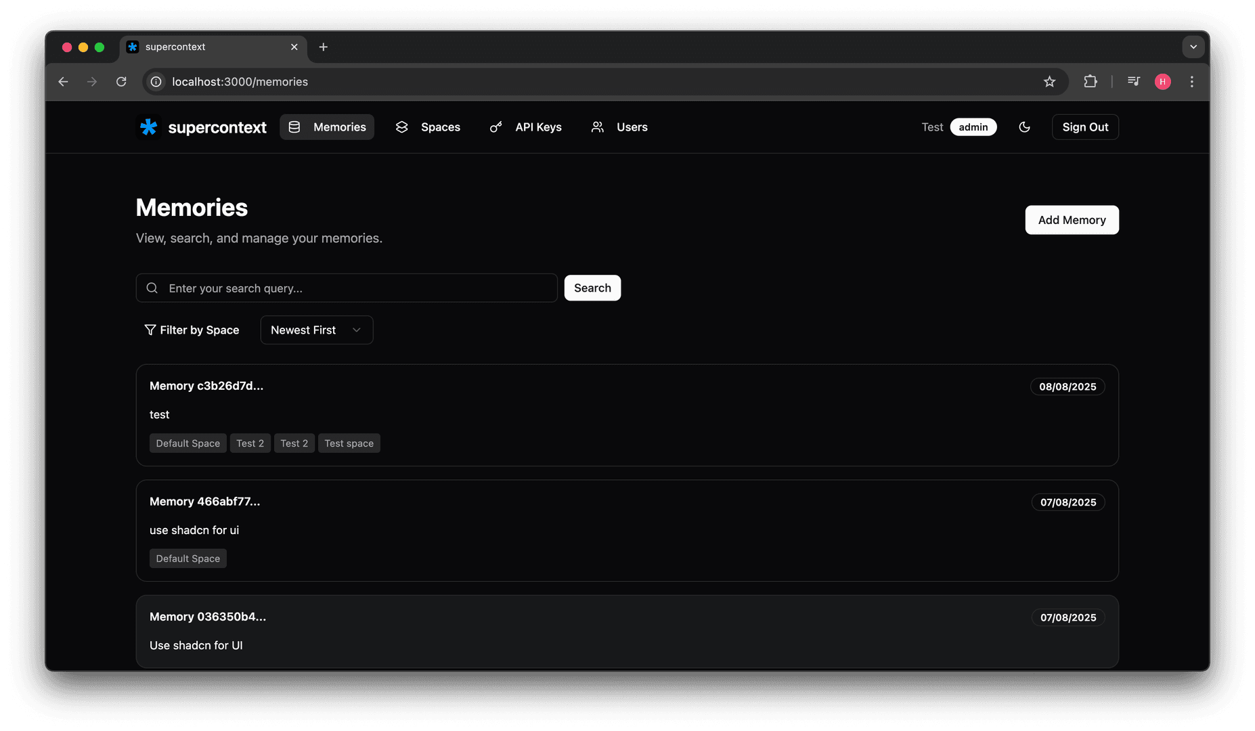Viewport: 1255px width, 731px height.
Task: Expand the Newest First sort dropdown
Action: click(x=316, y=330)
